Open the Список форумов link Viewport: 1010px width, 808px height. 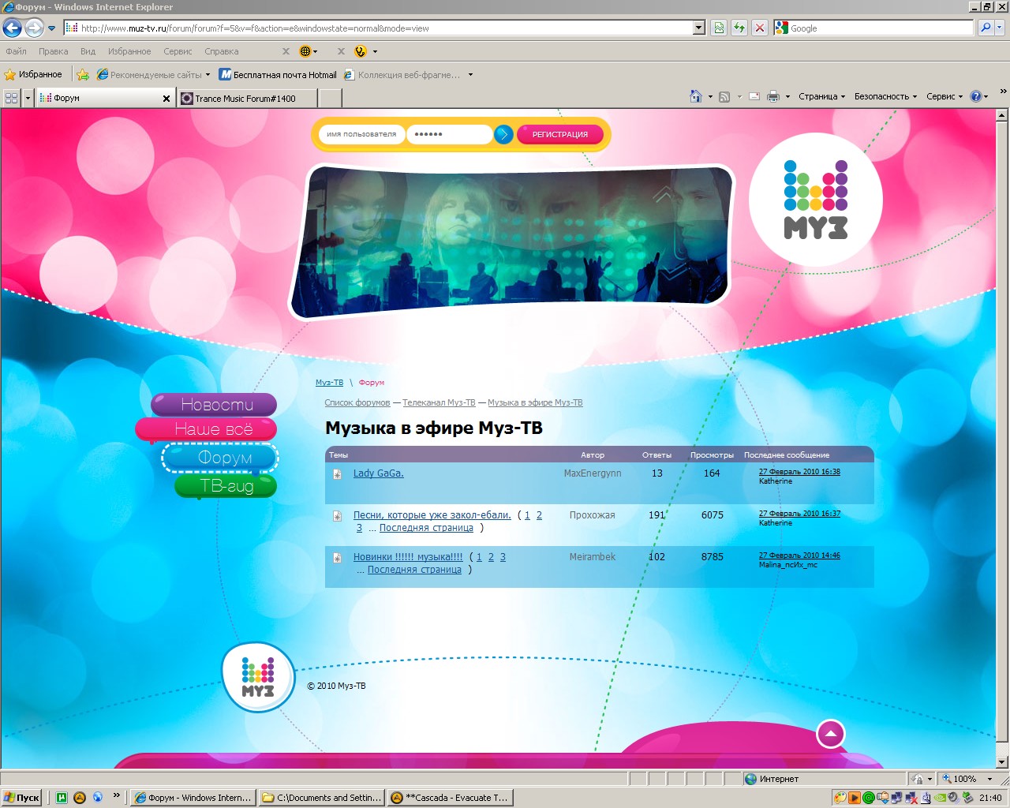(x=357, y=402)
